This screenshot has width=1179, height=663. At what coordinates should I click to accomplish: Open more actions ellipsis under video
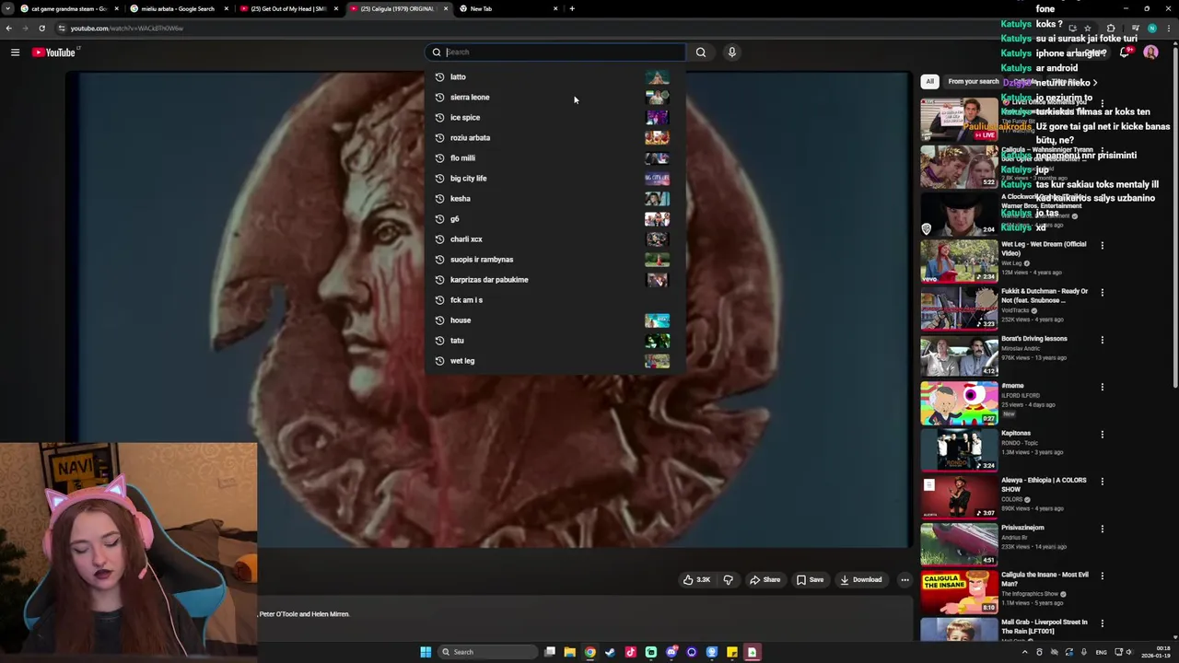[905, 580]
